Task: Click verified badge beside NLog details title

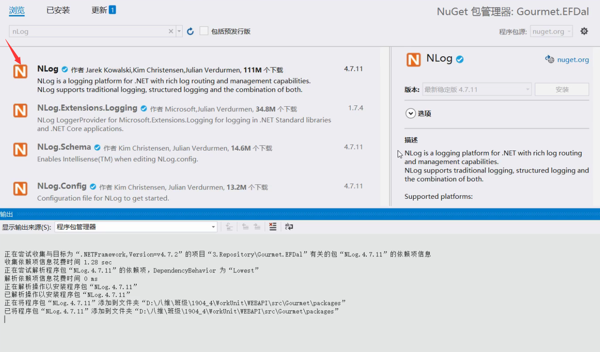Action: click(459, 59)
